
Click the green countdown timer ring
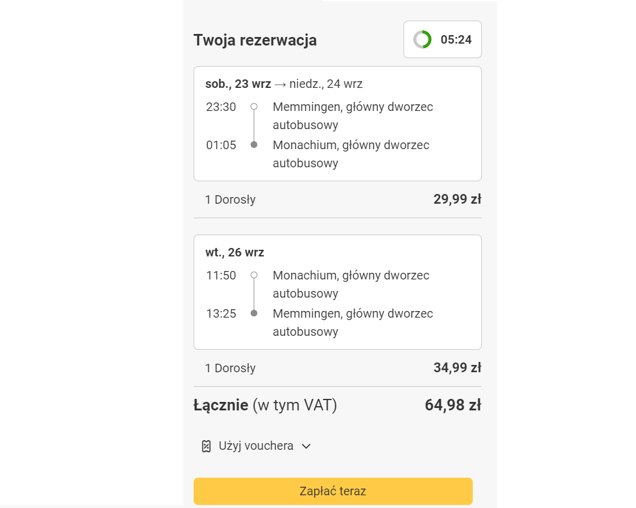click(422, 39)
